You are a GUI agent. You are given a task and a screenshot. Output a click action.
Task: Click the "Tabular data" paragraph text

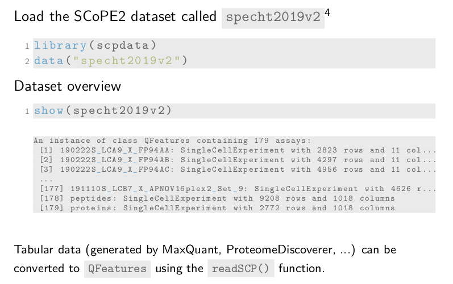(x=205, y=249)
